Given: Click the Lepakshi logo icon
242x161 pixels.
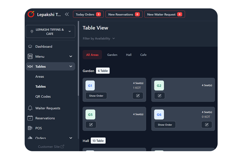Looking at the screenshot, I should click(31, 14).
